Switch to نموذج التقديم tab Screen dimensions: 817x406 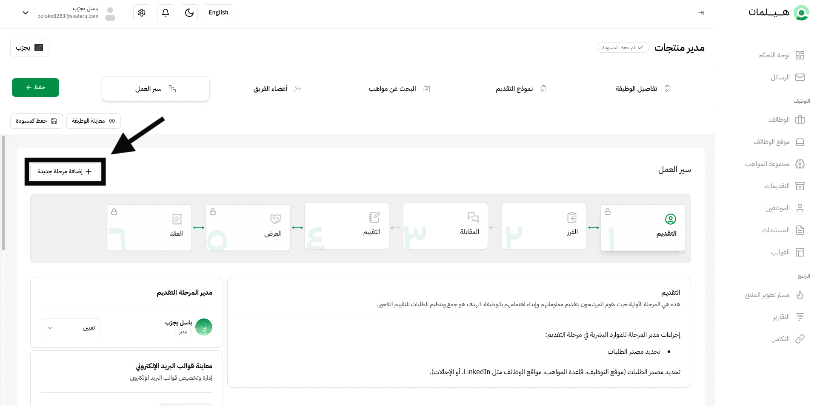[x=521, y=89]
